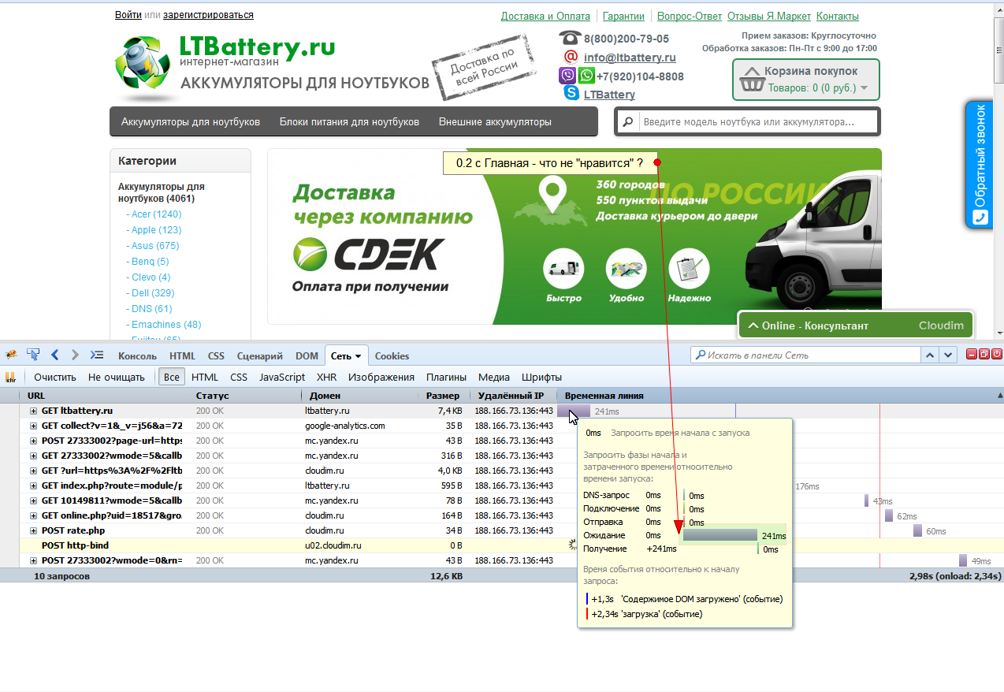
Task: Toggle the 'Не очищать' persist button
Action: pos(117,377)
